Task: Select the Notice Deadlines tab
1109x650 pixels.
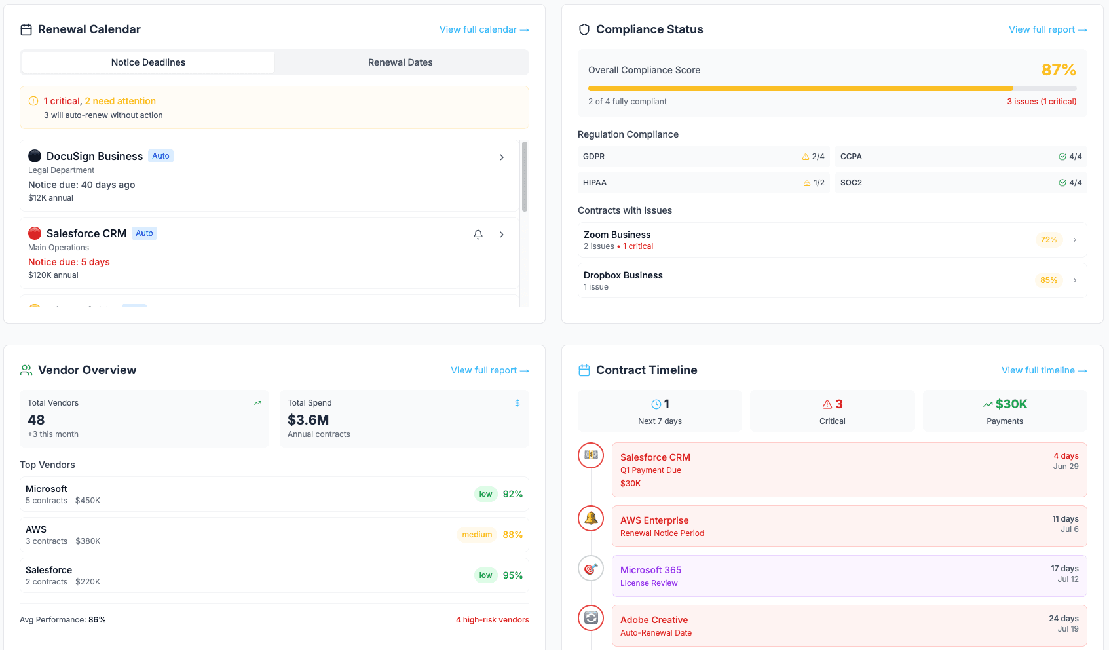Action: [x=147, y=62]
